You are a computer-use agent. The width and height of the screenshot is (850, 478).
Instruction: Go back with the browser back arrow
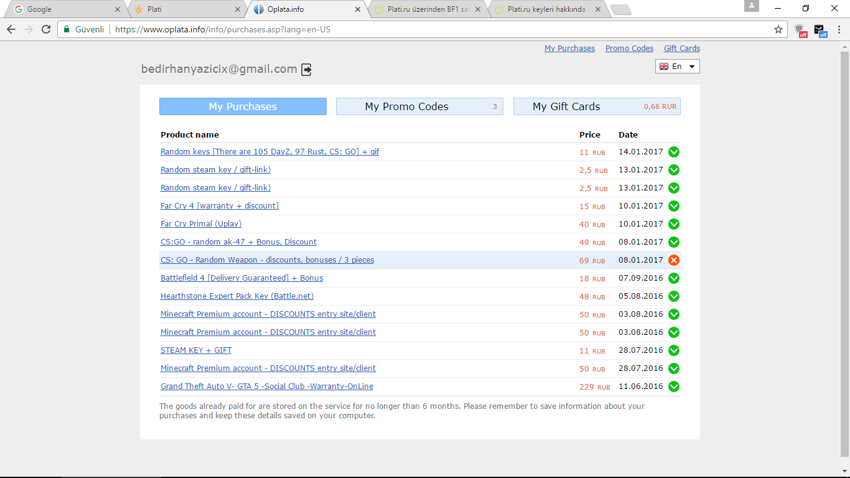[x=11, y=29]
